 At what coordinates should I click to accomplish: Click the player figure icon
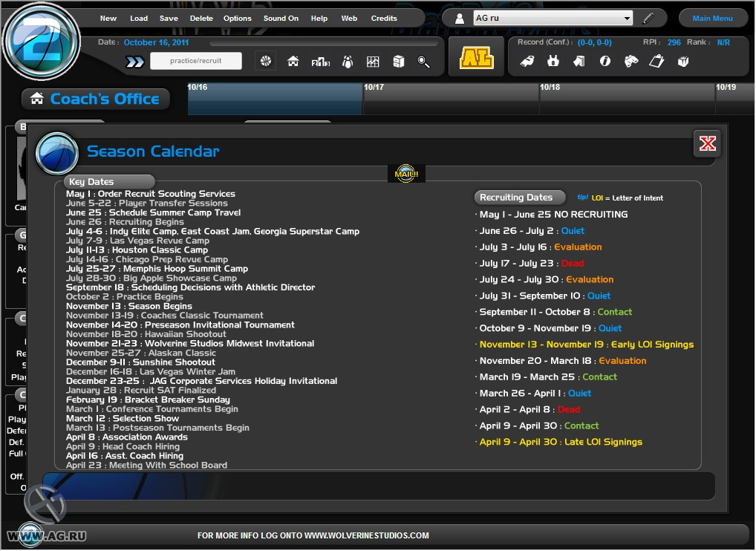348,61
